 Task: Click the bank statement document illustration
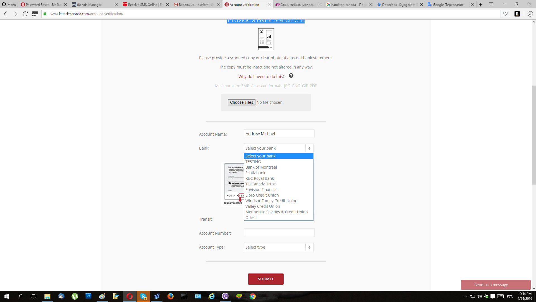click(x=266, y=39)
